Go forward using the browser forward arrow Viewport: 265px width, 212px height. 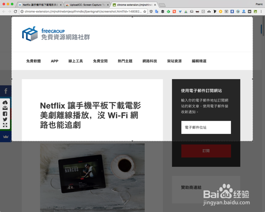tap(10, 11)
